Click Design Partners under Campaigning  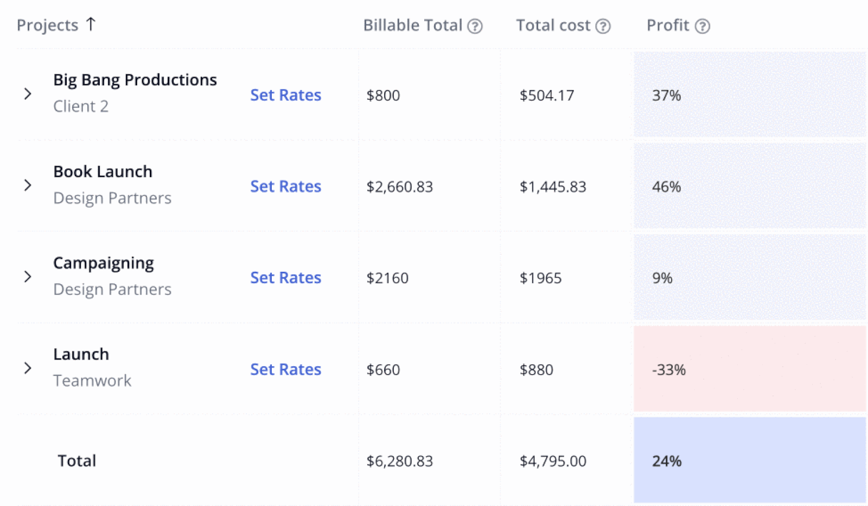click(x=112, y=289)
